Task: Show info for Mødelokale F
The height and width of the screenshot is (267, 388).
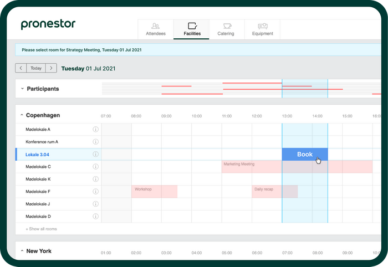Action: pyautogui.click(x=95, y=191)
